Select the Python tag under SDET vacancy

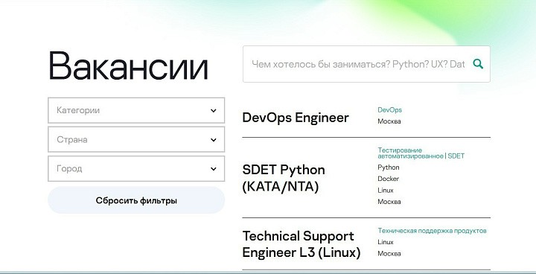[x=389, y=168]
